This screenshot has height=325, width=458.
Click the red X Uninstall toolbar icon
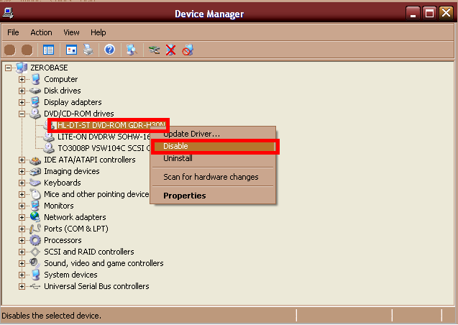[x=171, y=50]
